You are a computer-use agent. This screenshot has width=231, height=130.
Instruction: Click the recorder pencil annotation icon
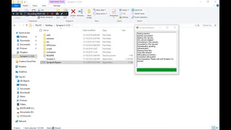coord(62,14)
